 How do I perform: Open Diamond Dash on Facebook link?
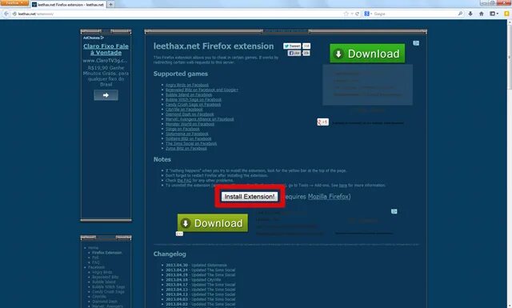[190, 114]
